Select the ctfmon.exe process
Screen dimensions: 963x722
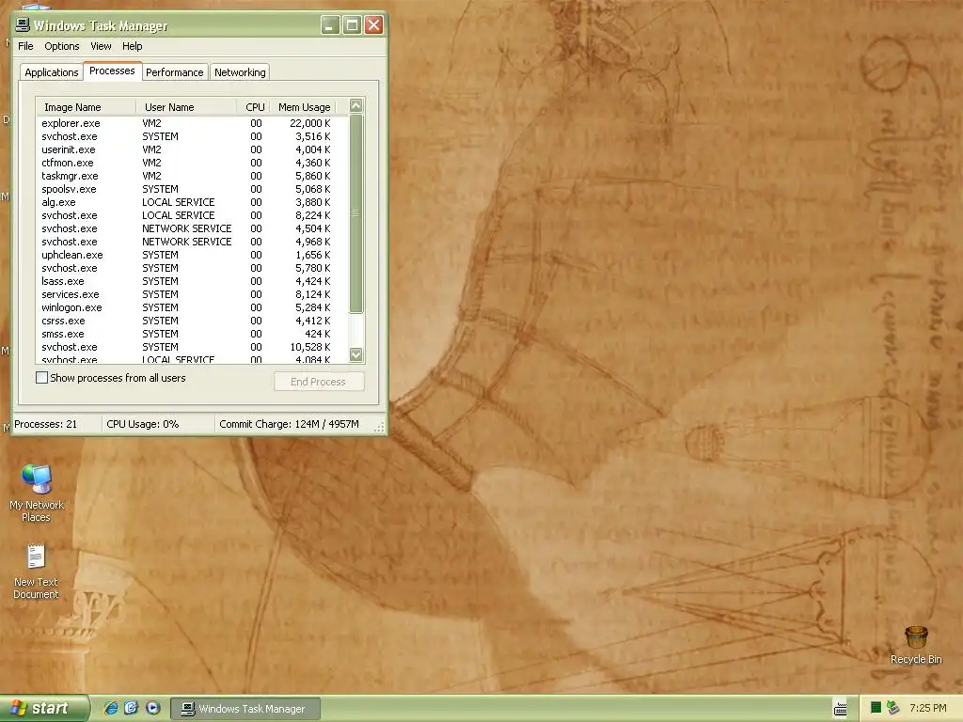[x=192, y=163]
